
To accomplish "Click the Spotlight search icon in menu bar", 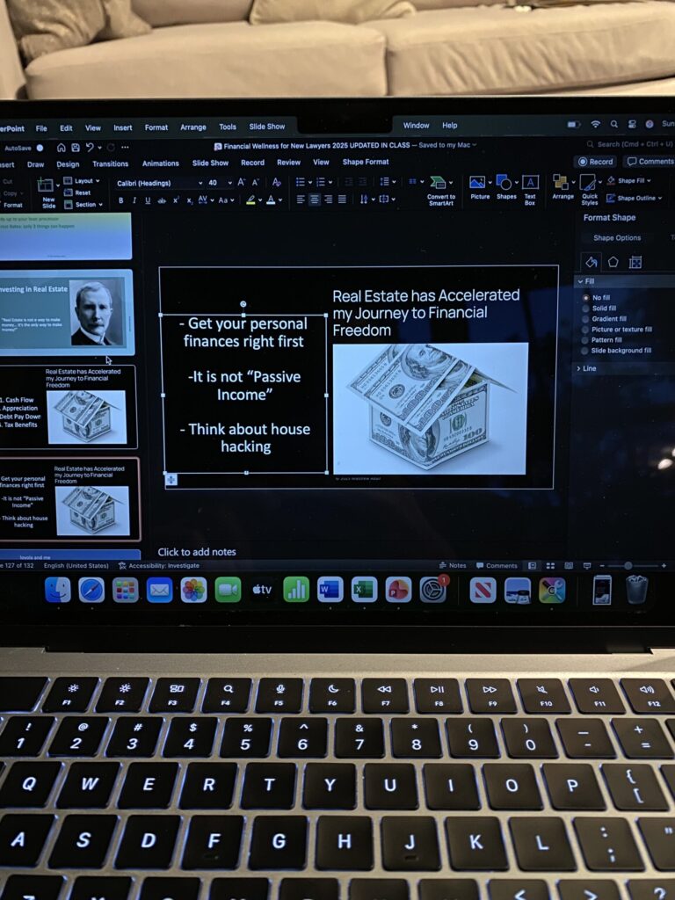I will [x=613, y=124].
